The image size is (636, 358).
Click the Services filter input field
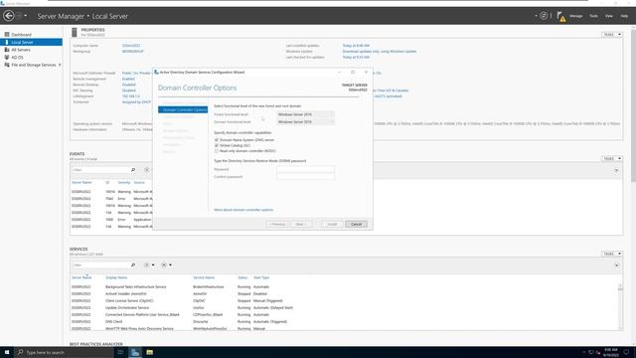tap(100, 266)
